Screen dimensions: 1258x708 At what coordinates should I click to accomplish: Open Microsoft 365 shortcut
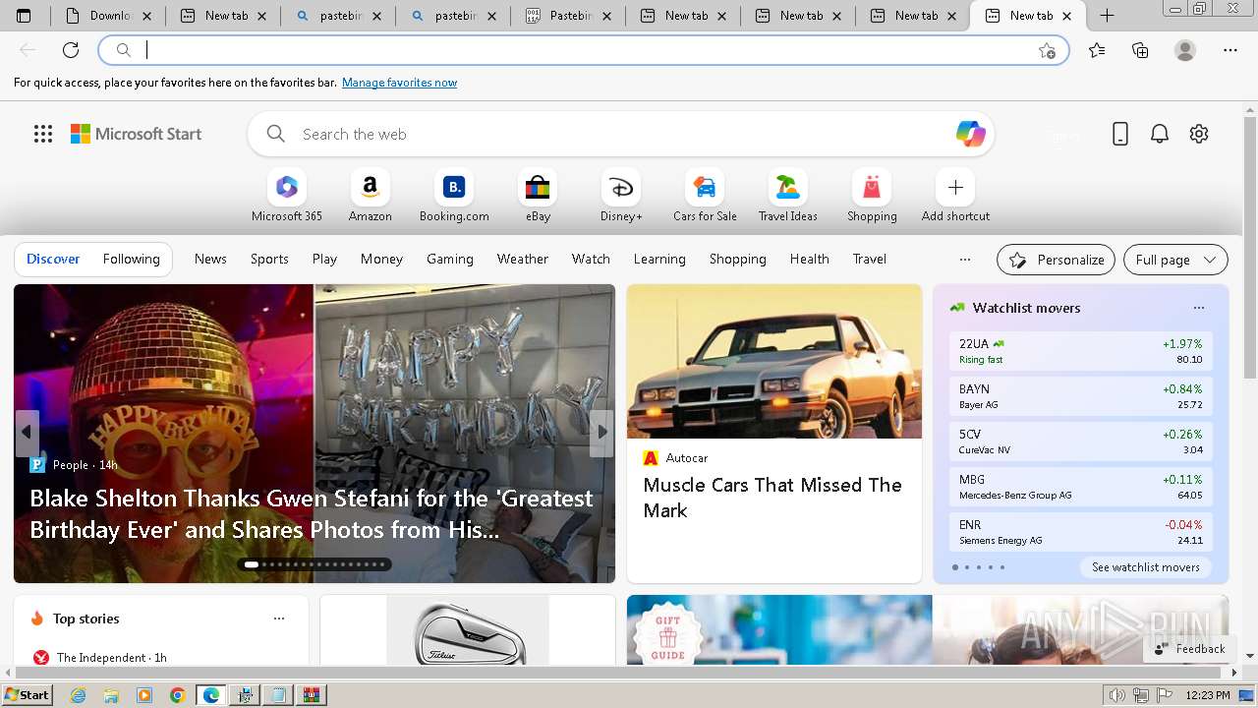click(x=287, y=196)
